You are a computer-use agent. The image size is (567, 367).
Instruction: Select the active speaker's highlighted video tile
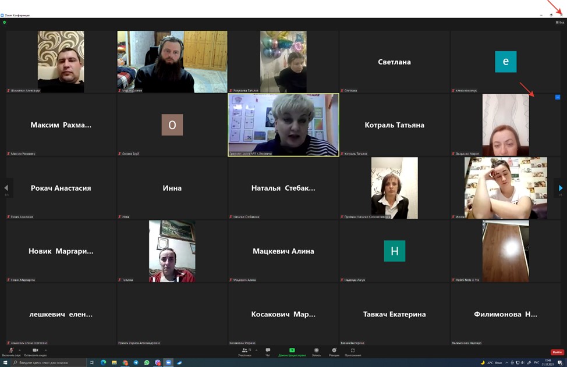point(283,125)
